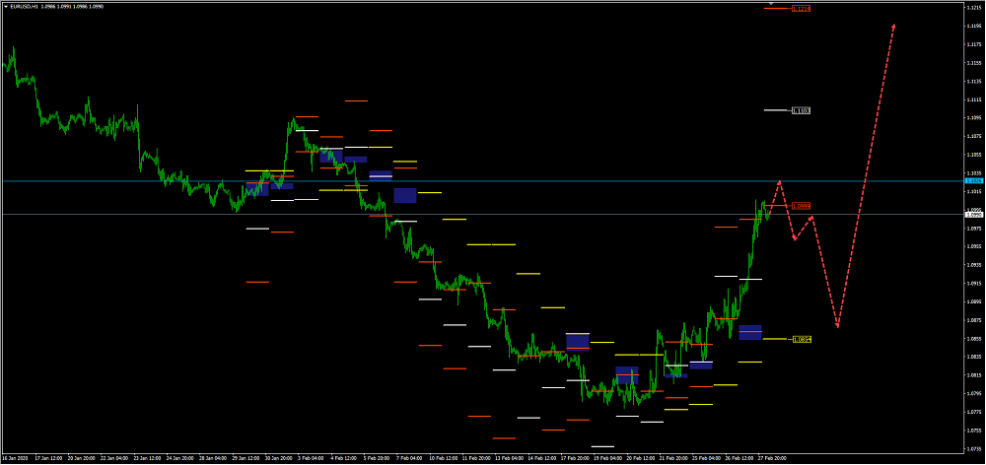
Task: Select the large blue rectangle near 7 Feb
Action: point(405,195)
